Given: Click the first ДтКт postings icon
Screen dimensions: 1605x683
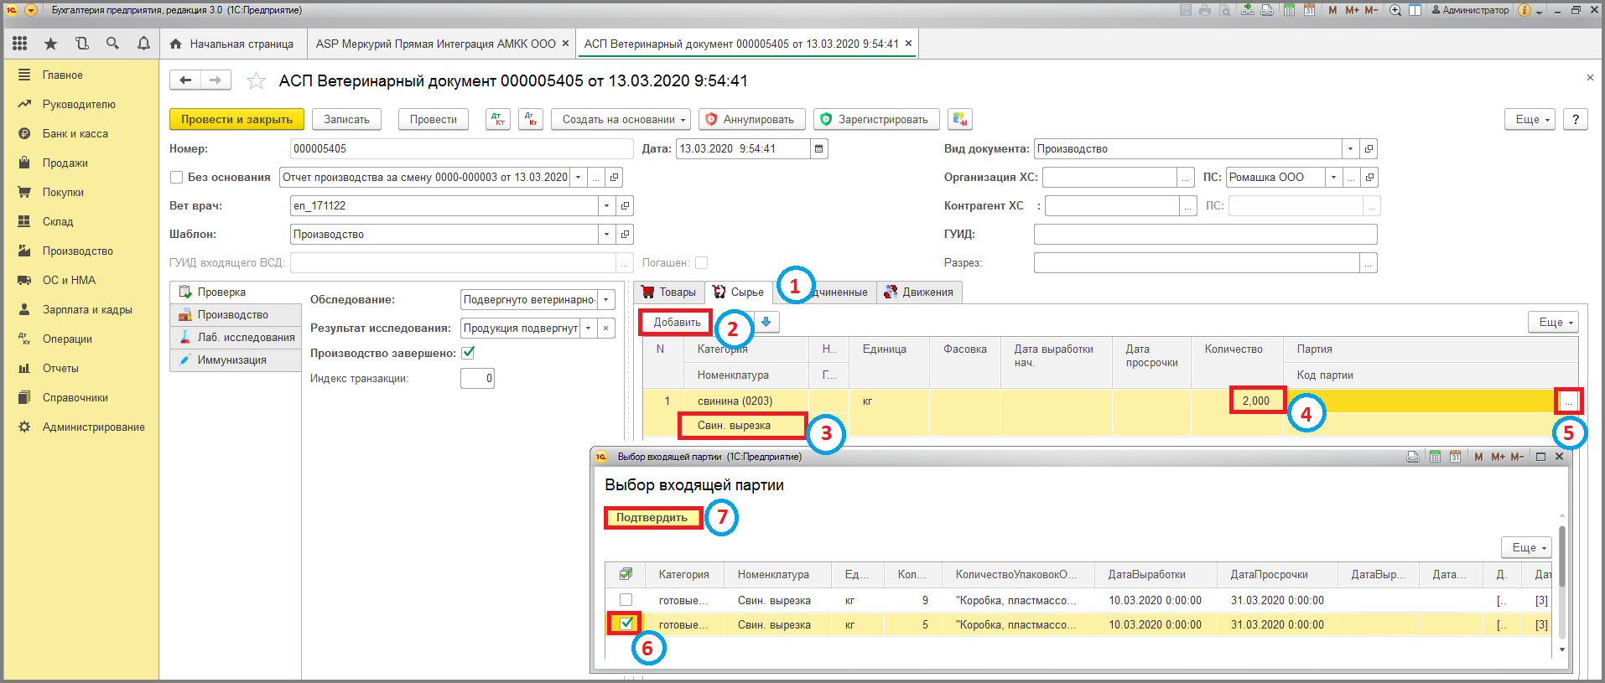Looking at the screenshot, I should coord(498,119).
